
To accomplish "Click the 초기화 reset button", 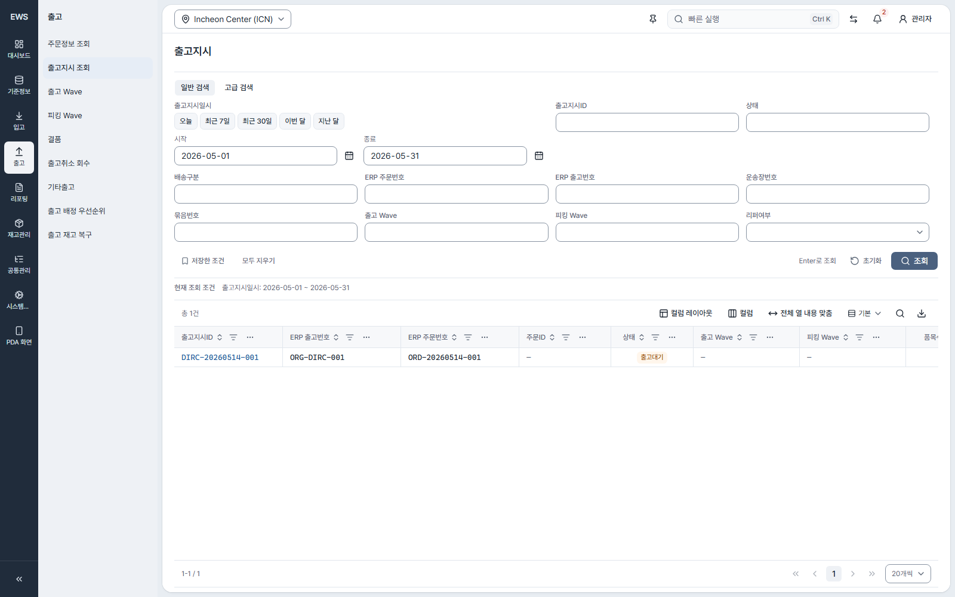I will click(x=866, y=261).
